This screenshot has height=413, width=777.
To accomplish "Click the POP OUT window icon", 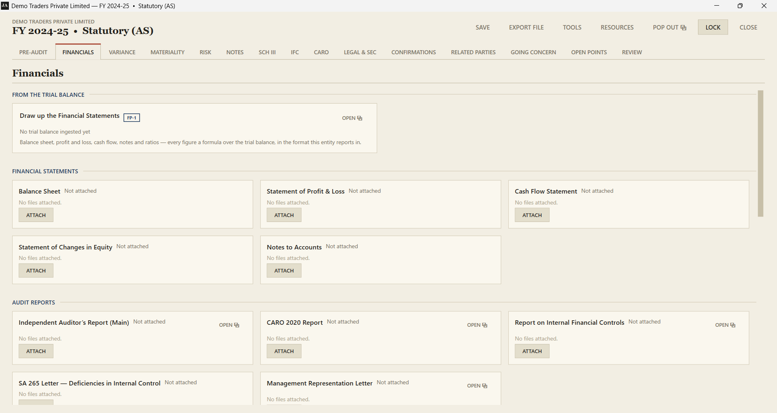I will tap(684, 28).
